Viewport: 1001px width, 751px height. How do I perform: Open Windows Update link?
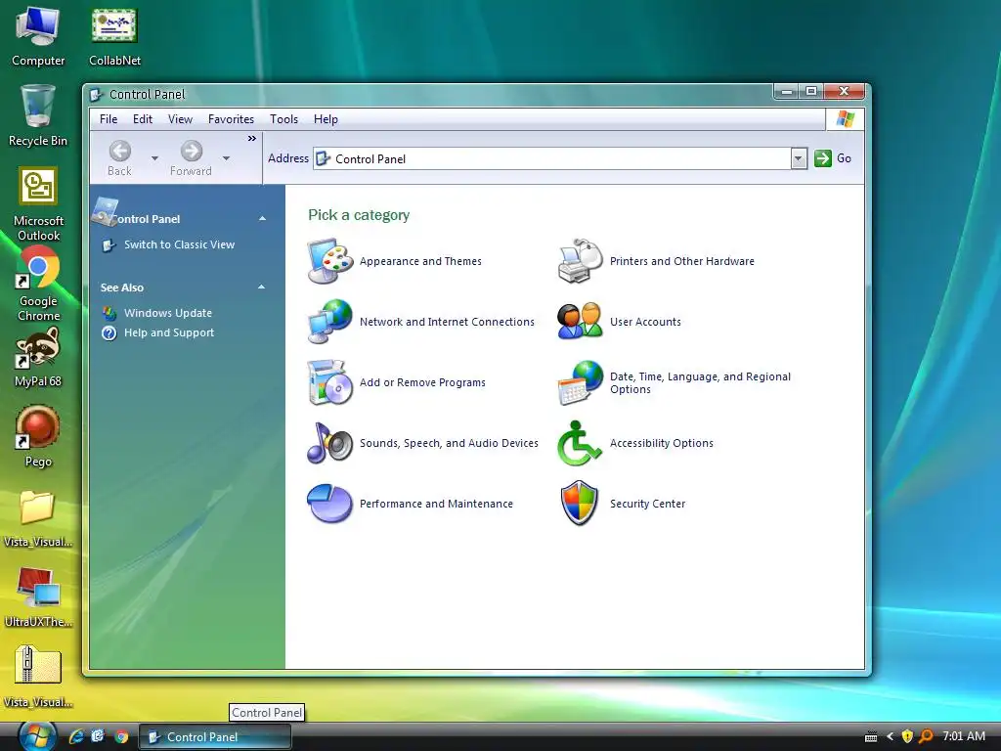168,313
